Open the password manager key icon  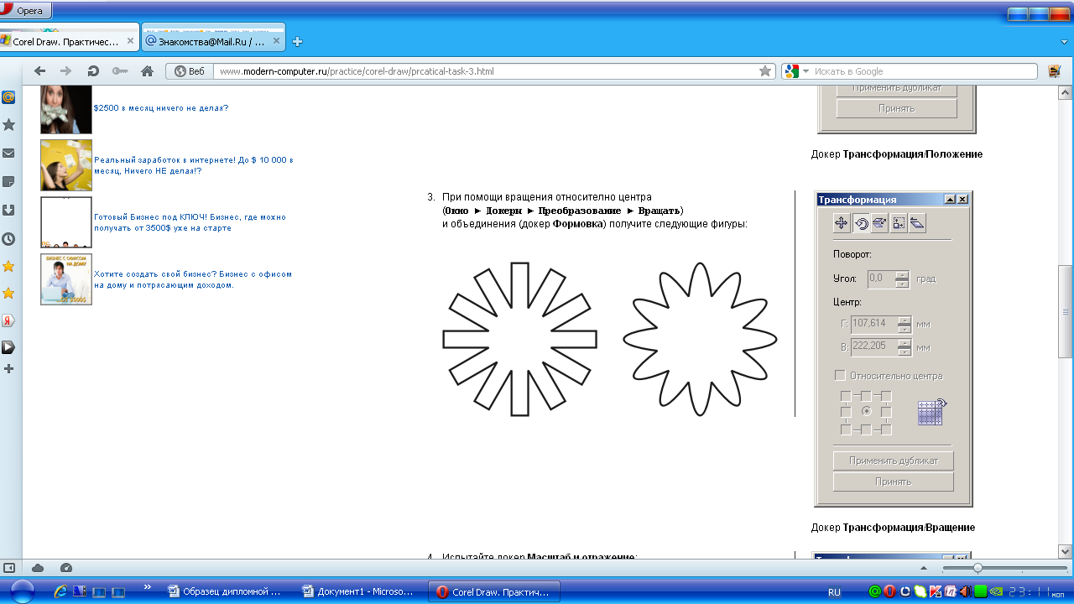[x=119, y=71]
